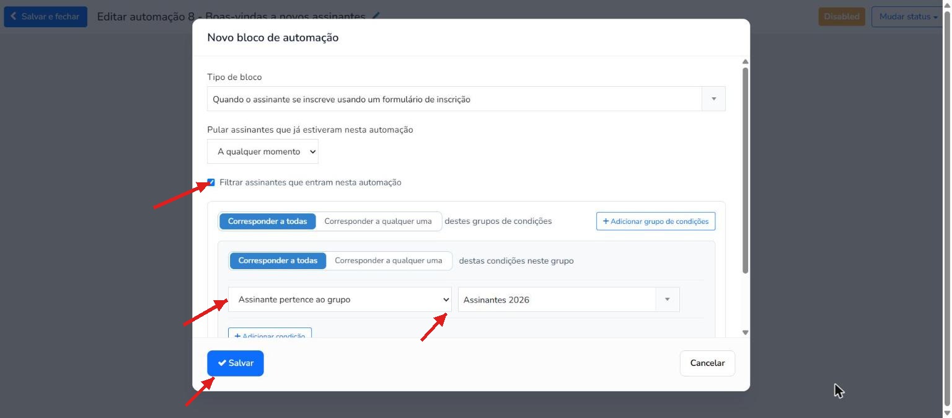Select 'Corresponder a todas' for conditions in group
952x418 pixels.
click(x=278, y=260)
